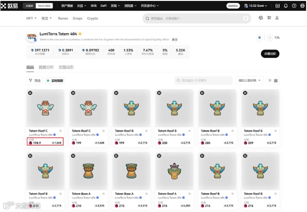Image resolution: width=307 pixels, height=212 pixels.
Task: Open LumiTerra Totem 404 link on first card
Action: (x=41, y=135)
